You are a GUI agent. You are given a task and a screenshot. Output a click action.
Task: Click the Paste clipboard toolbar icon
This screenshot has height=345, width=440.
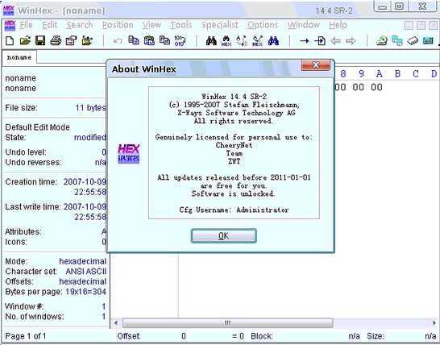[149, 40]
